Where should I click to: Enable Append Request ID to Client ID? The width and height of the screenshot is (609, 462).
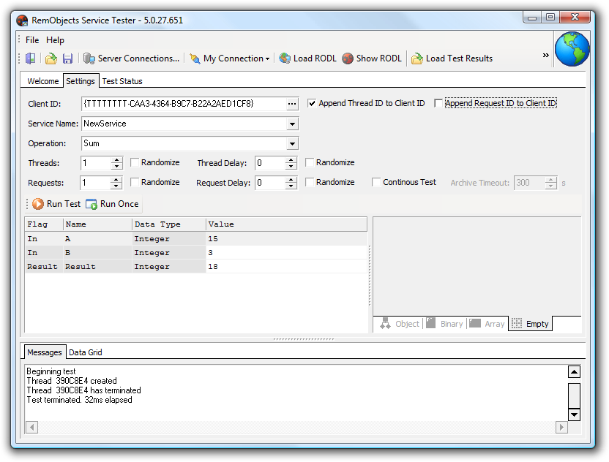[438, 104]
